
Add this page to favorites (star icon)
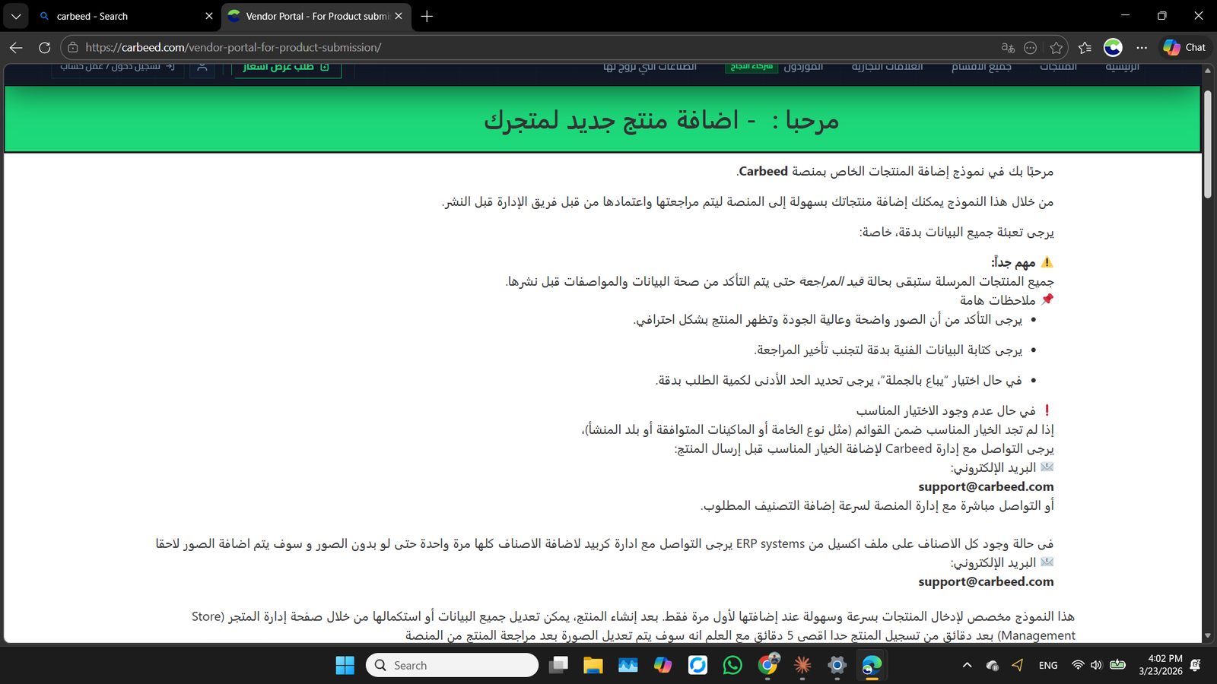pyautogui.click(x=1056, y=48)
